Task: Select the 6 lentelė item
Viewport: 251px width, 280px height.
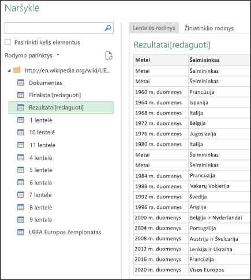Action: [41, 183]
